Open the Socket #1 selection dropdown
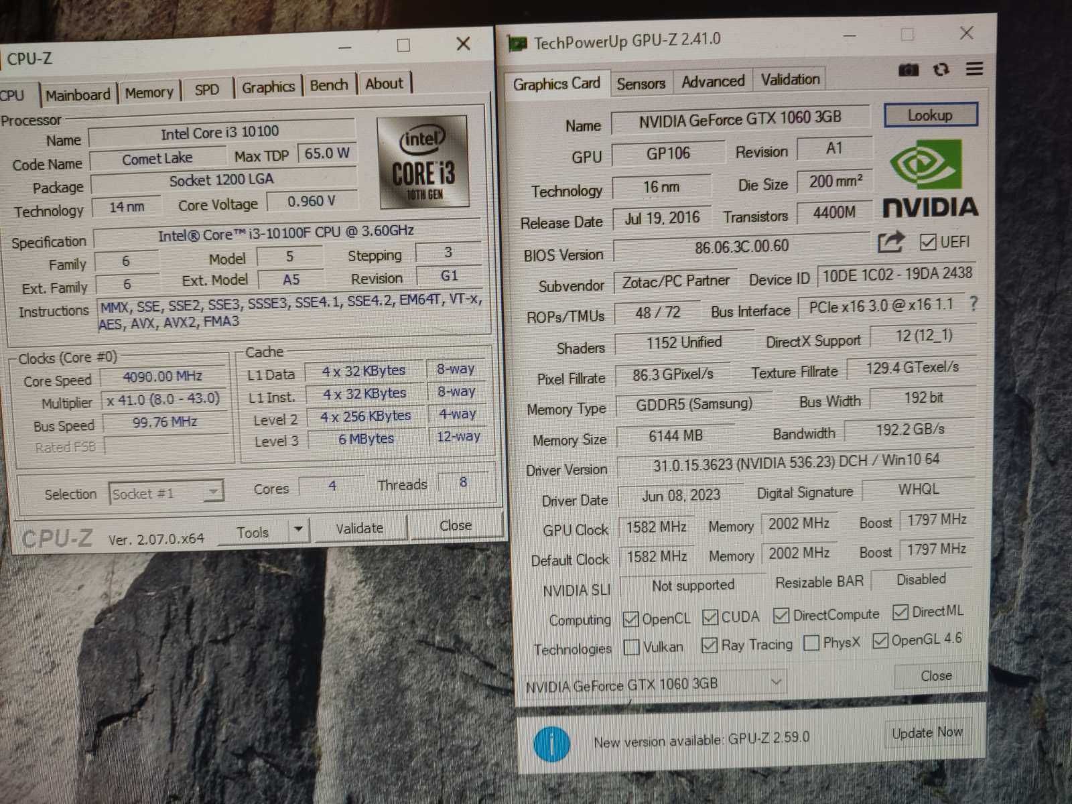The image size is (1072, 804). point(165,494)
